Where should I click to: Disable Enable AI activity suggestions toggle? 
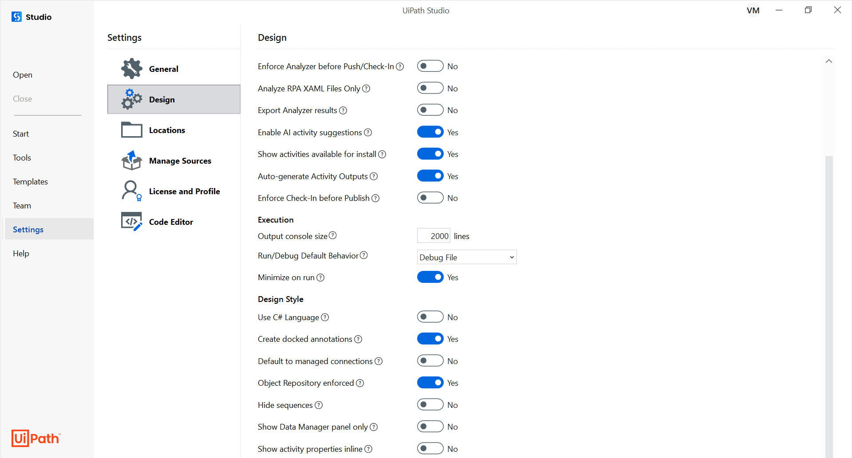[430, 132]
